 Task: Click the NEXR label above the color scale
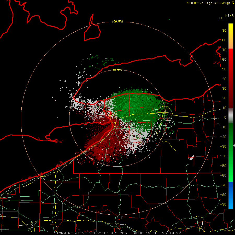click(230, 16)
